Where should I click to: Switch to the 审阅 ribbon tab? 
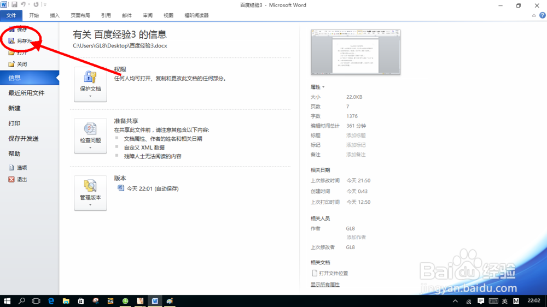click(148, 15)
